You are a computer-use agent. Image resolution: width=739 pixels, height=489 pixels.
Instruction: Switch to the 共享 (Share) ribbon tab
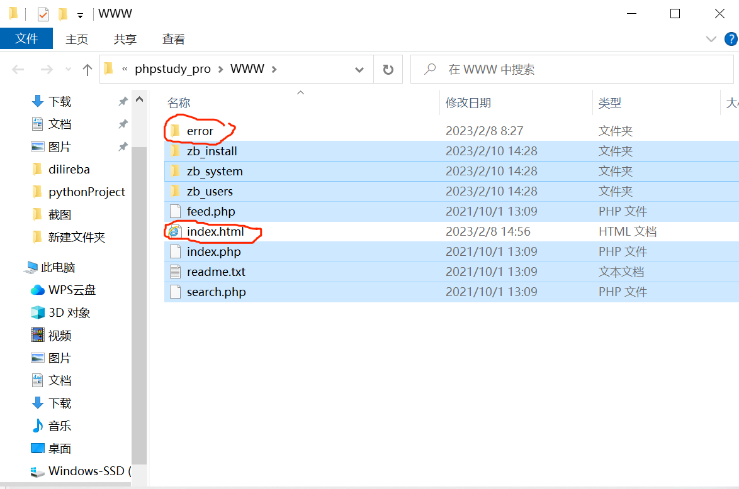(x=125, y=39)
